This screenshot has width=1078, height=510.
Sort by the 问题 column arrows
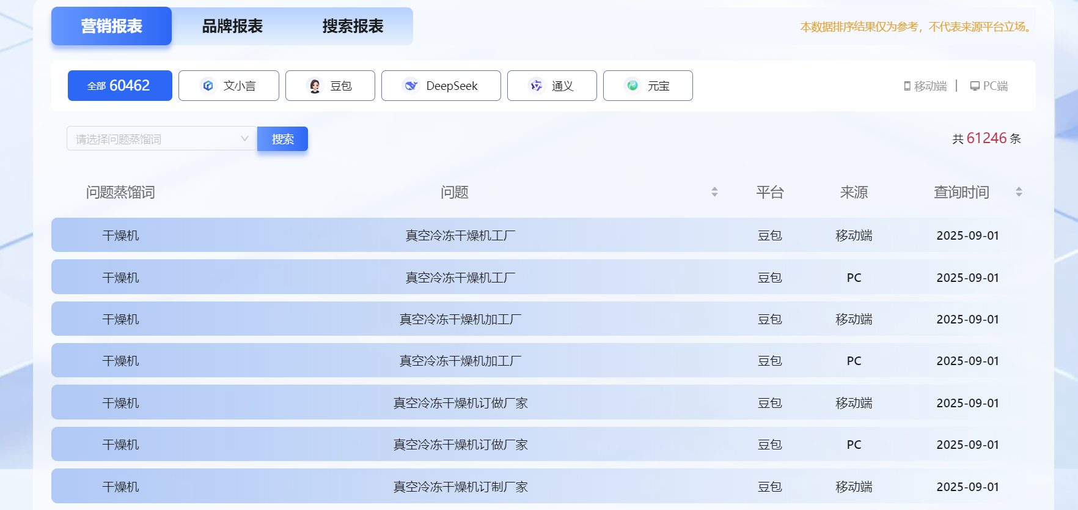click(714, 192)
